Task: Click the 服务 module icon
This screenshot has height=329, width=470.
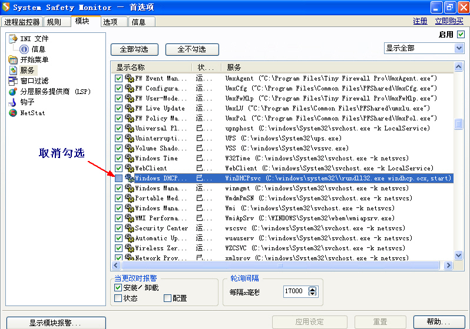Action: point(13,70)
